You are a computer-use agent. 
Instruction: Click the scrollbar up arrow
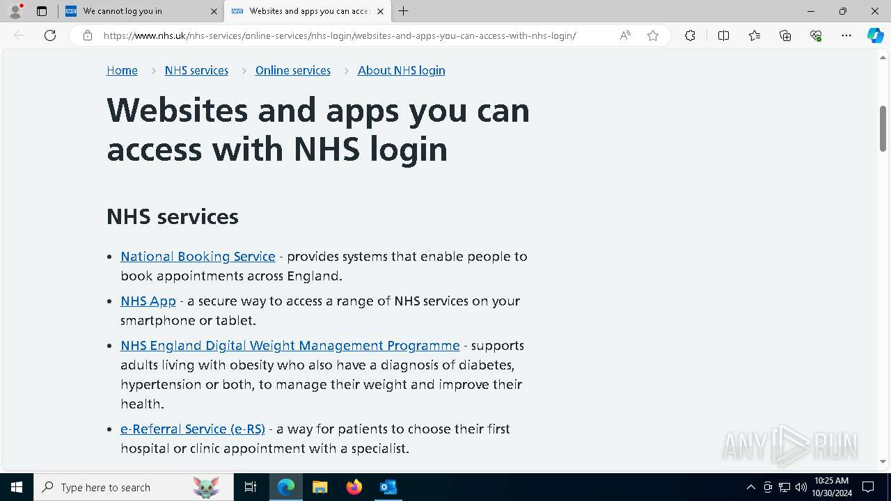pyautogui.click(x=883, y=57)
